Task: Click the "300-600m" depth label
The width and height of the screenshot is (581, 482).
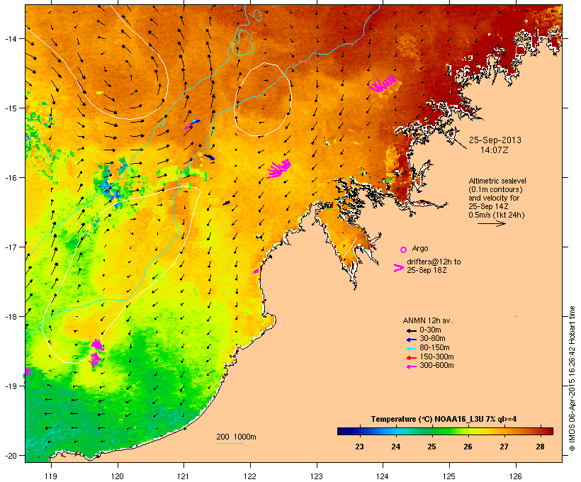Action: click(436, 366)
